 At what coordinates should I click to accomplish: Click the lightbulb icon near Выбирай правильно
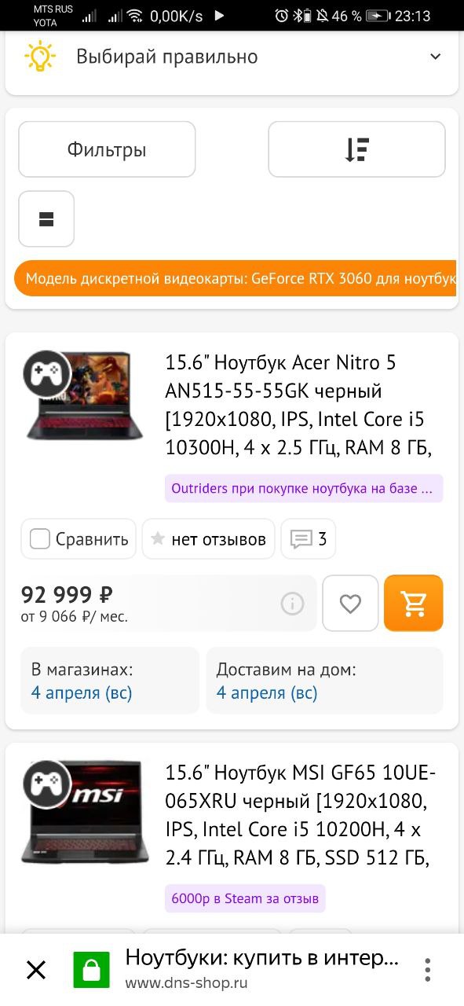[x=40, y=57]
